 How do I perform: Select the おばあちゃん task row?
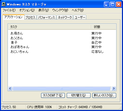[62, 47]
